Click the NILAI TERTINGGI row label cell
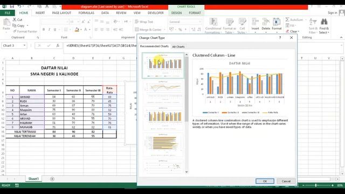 (25, 131)
